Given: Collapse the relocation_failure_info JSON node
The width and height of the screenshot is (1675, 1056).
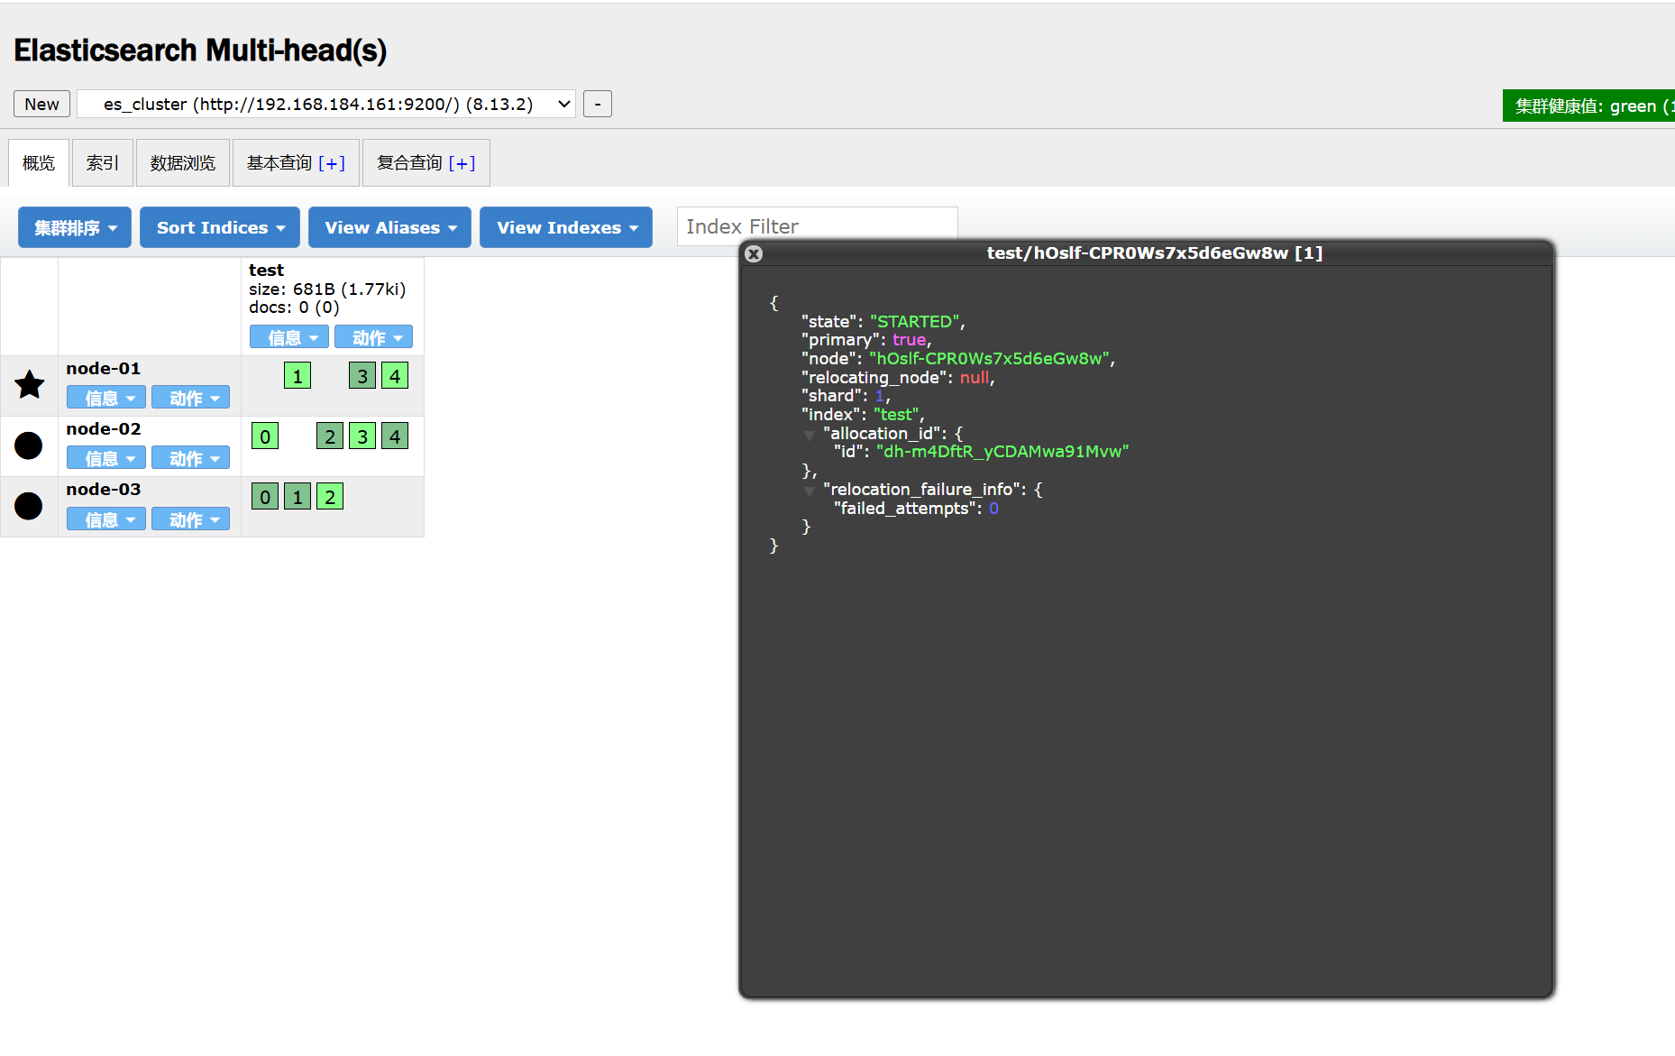Looking at the screenshot, I should (x=810, y=491).
